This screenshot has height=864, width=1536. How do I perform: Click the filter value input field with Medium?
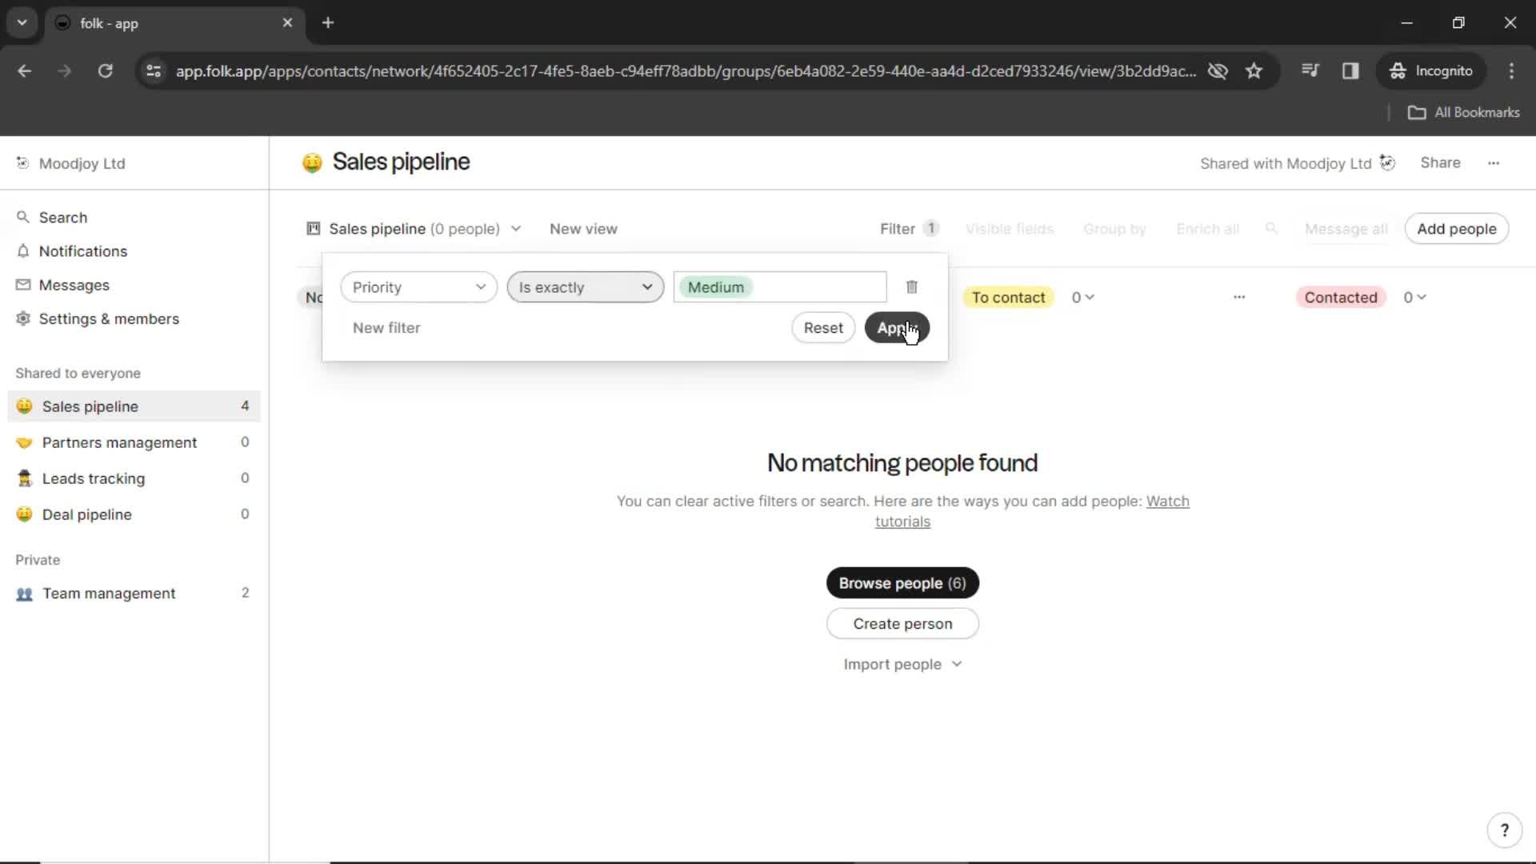coord(780,287)
